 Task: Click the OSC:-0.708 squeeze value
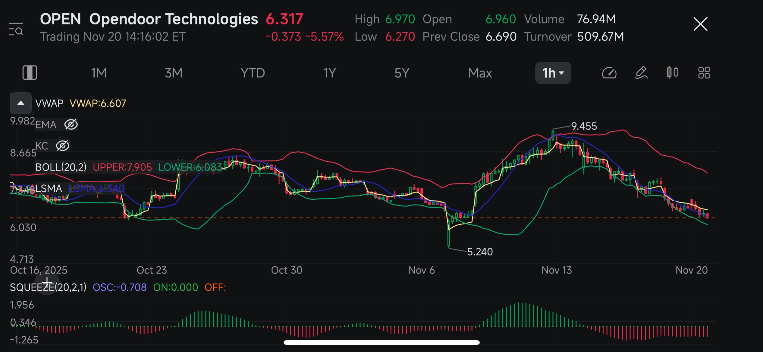coord(120,287)
